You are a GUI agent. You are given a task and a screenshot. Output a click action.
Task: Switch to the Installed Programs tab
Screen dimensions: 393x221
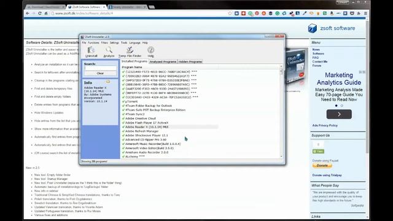134,61
